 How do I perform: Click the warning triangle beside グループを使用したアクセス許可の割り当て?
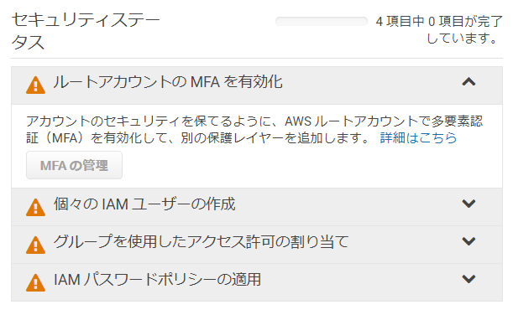tap(35, 245)
